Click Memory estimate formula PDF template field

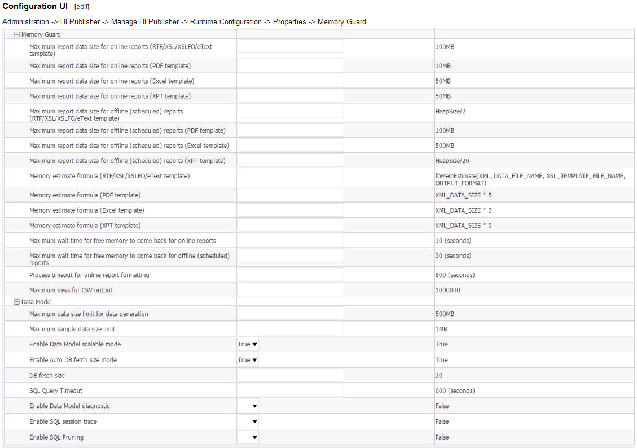[x=291, y=195]
